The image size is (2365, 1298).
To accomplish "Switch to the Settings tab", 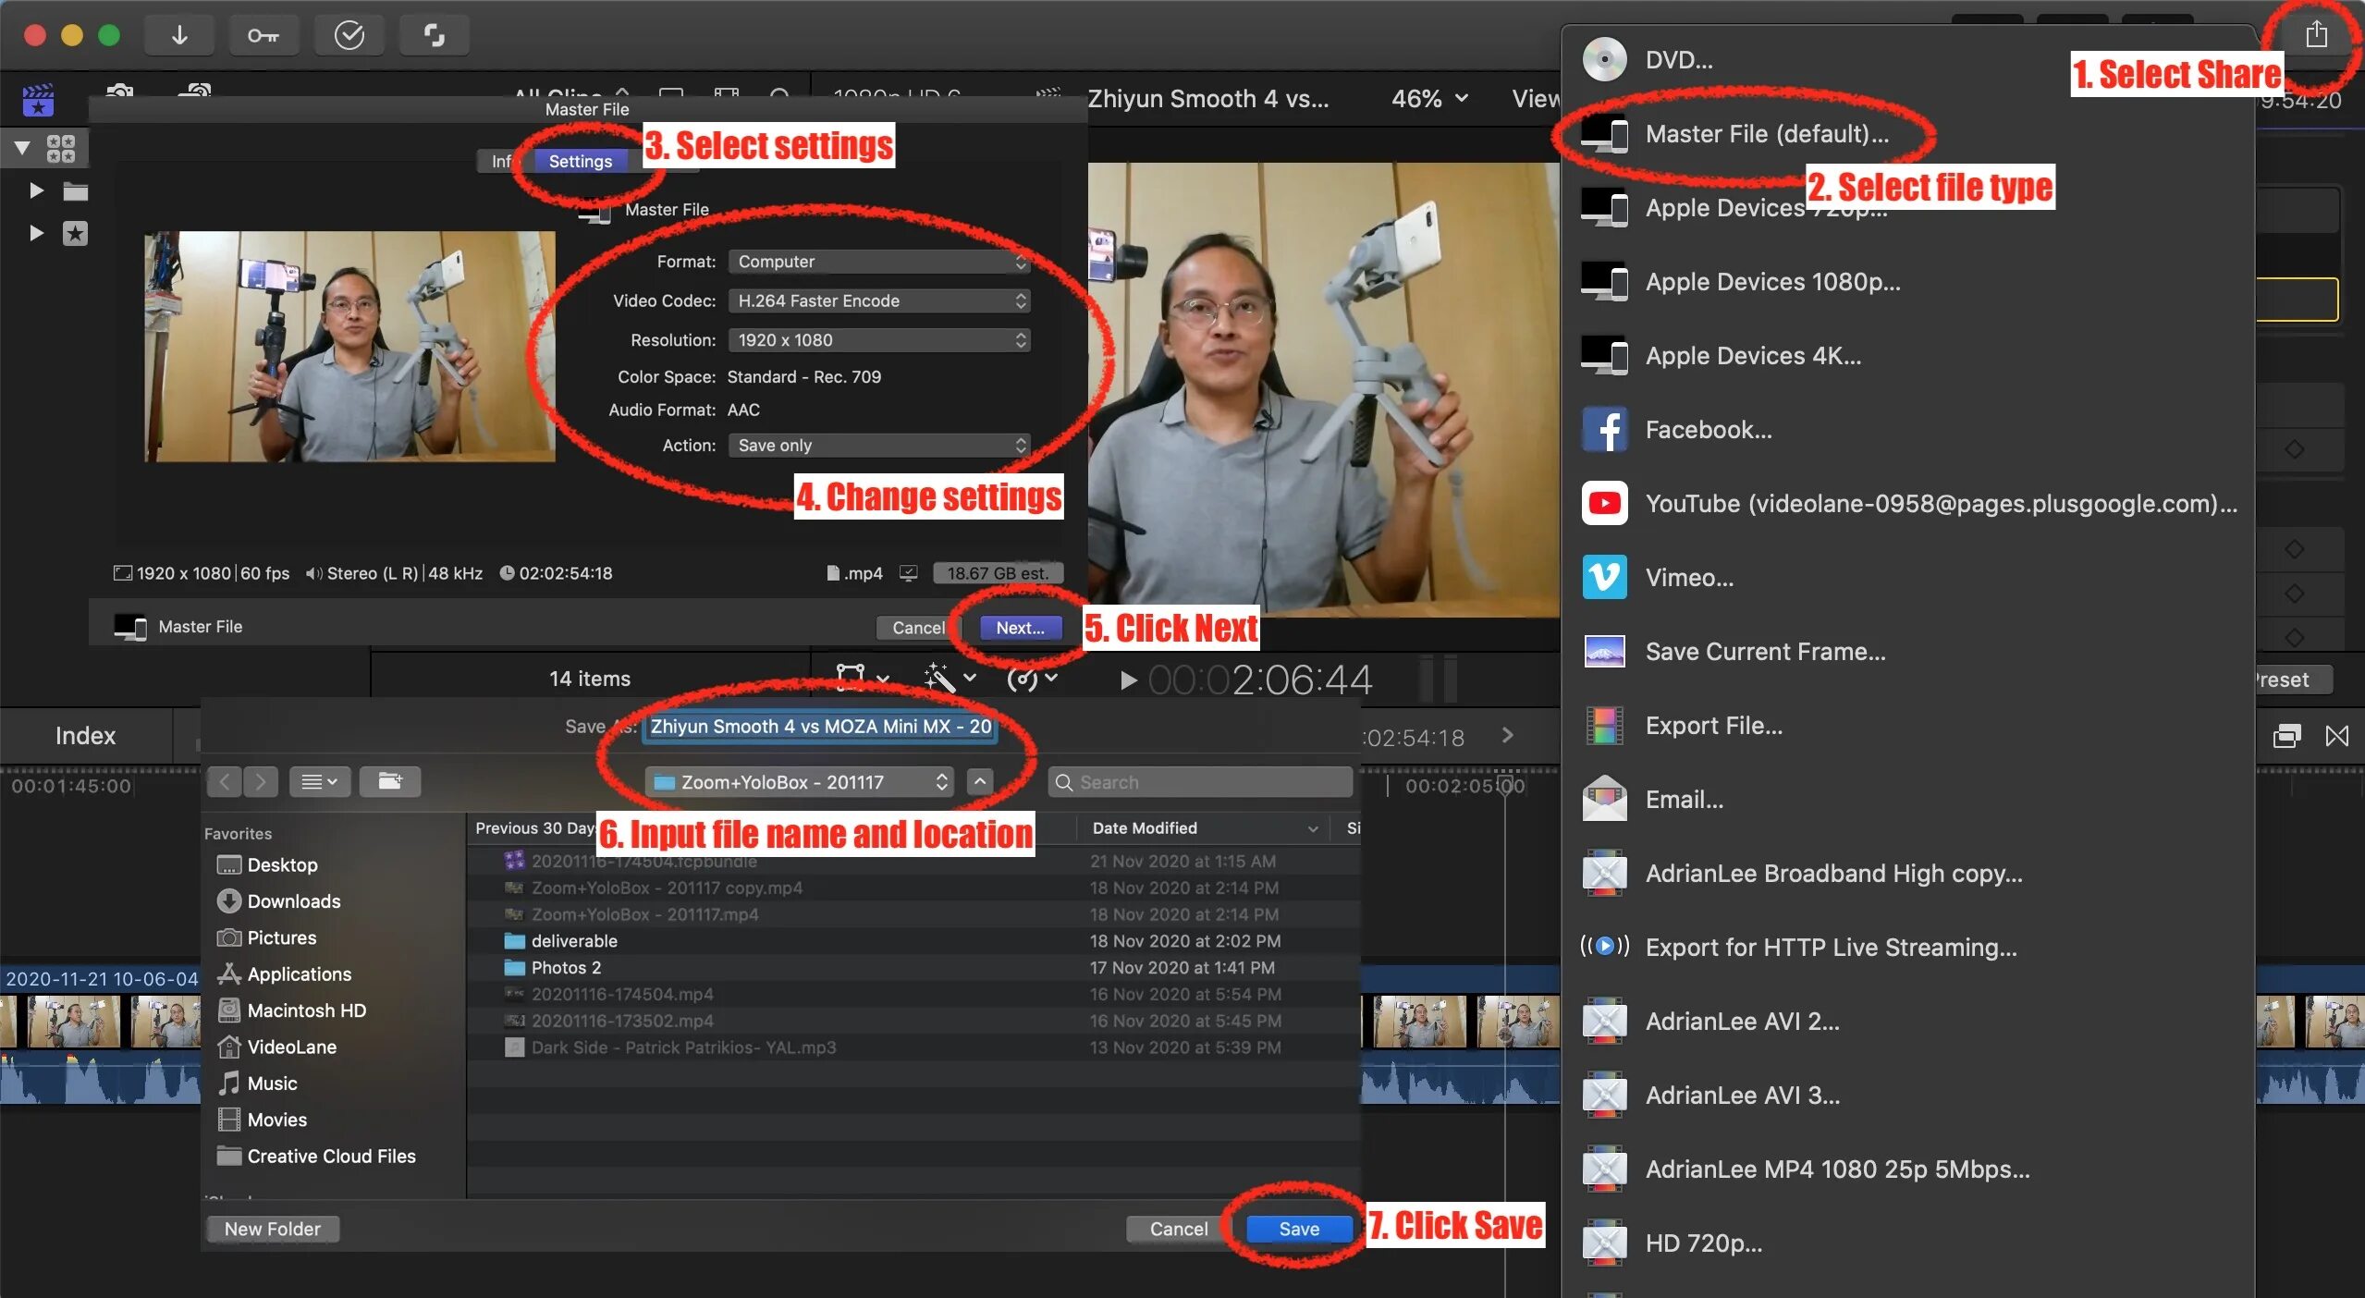I will [x=580, y=161].
